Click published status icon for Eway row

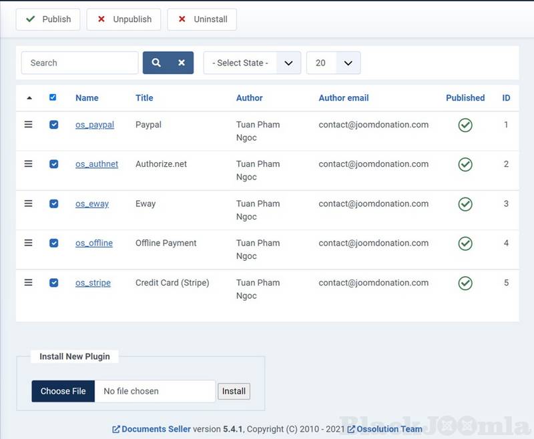pyautogui.click(x=465, y=204)
